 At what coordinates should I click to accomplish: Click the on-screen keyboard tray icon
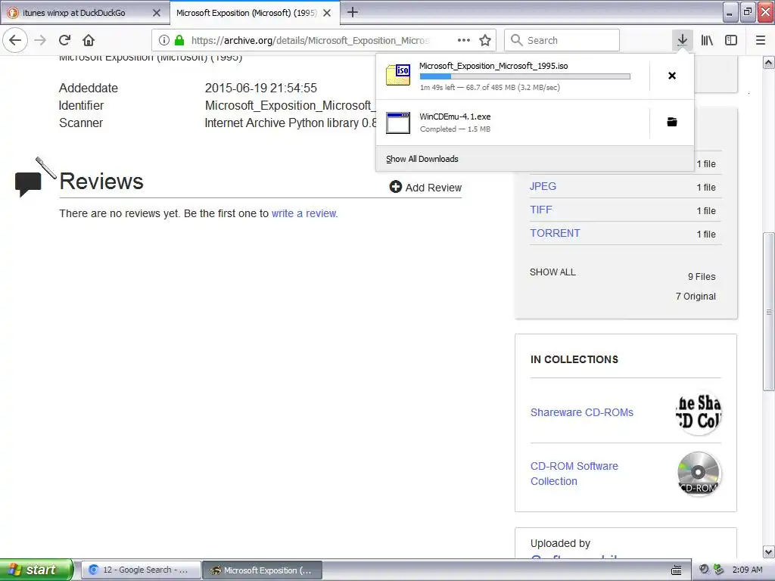point(677,570)
